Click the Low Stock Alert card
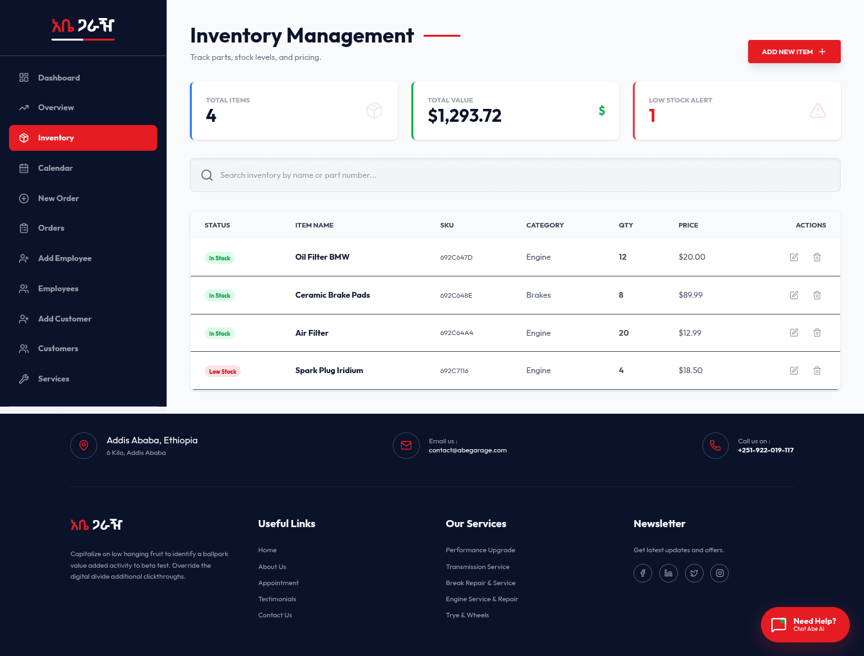The image size is (864, 656). tap(737, 111)
